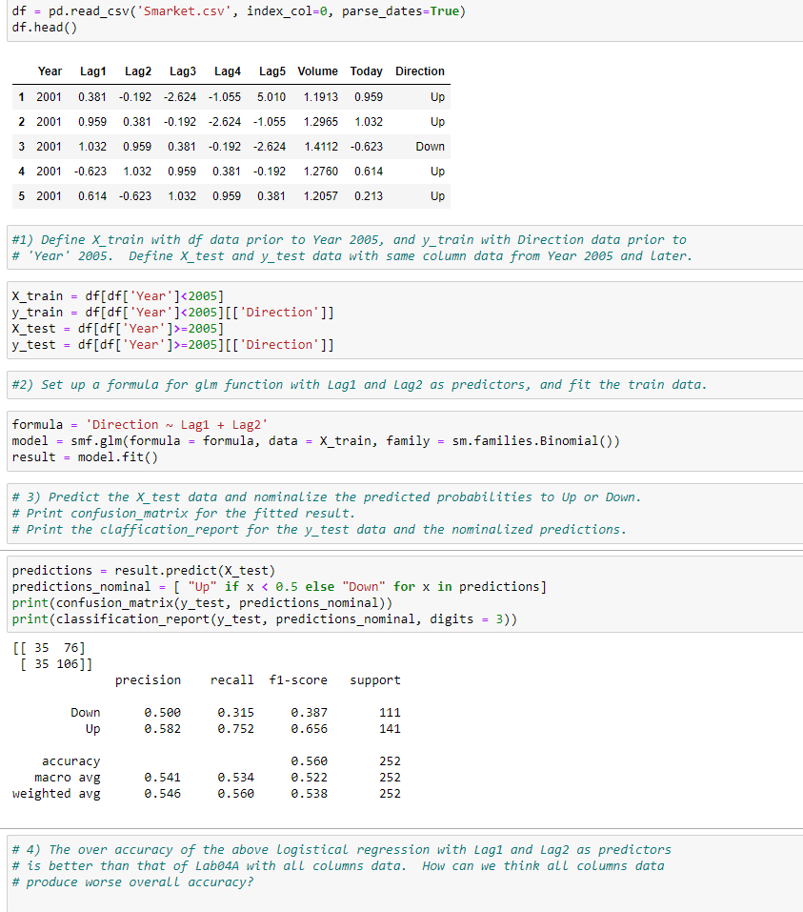
Task: Click the result = model.fit() line
Action: click(x=85, y=457)
